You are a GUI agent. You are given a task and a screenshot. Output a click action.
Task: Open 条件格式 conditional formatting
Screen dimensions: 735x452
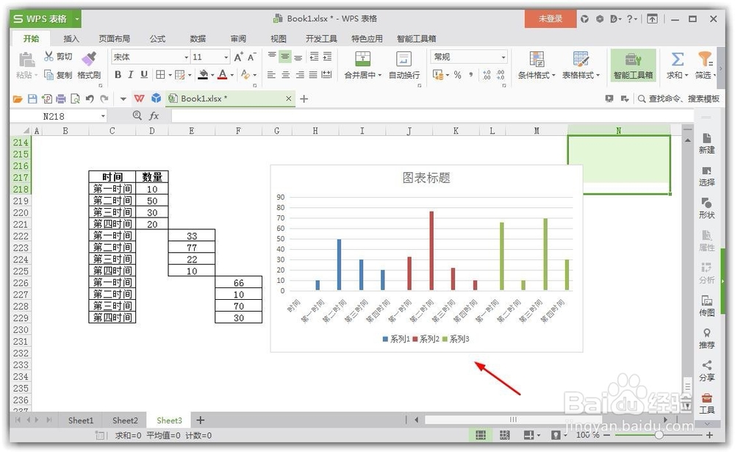click(537, 62)
